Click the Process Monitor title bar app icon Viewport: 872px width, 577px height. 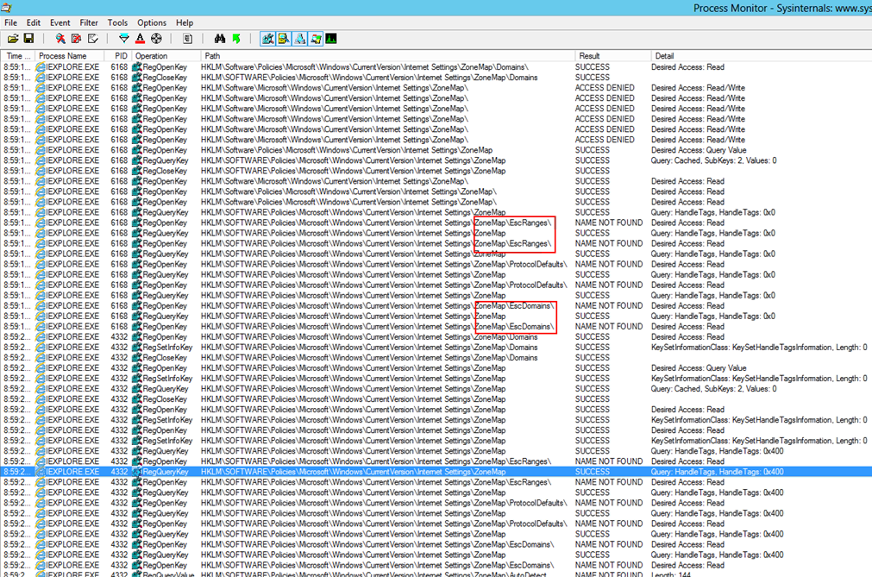point(6,7)
